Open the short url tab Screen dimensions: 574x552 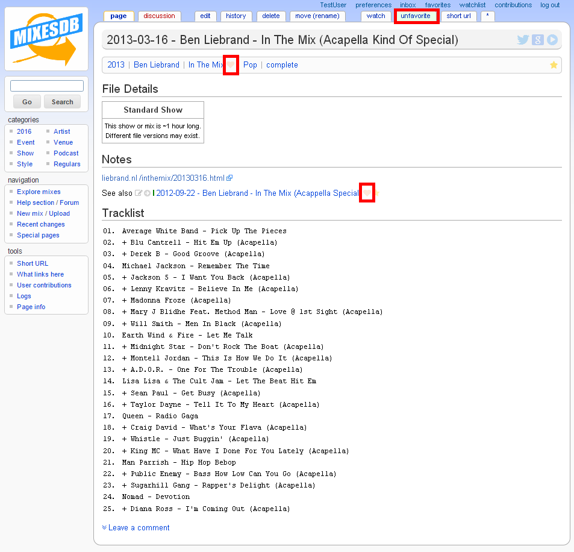[x=459, y=16]
